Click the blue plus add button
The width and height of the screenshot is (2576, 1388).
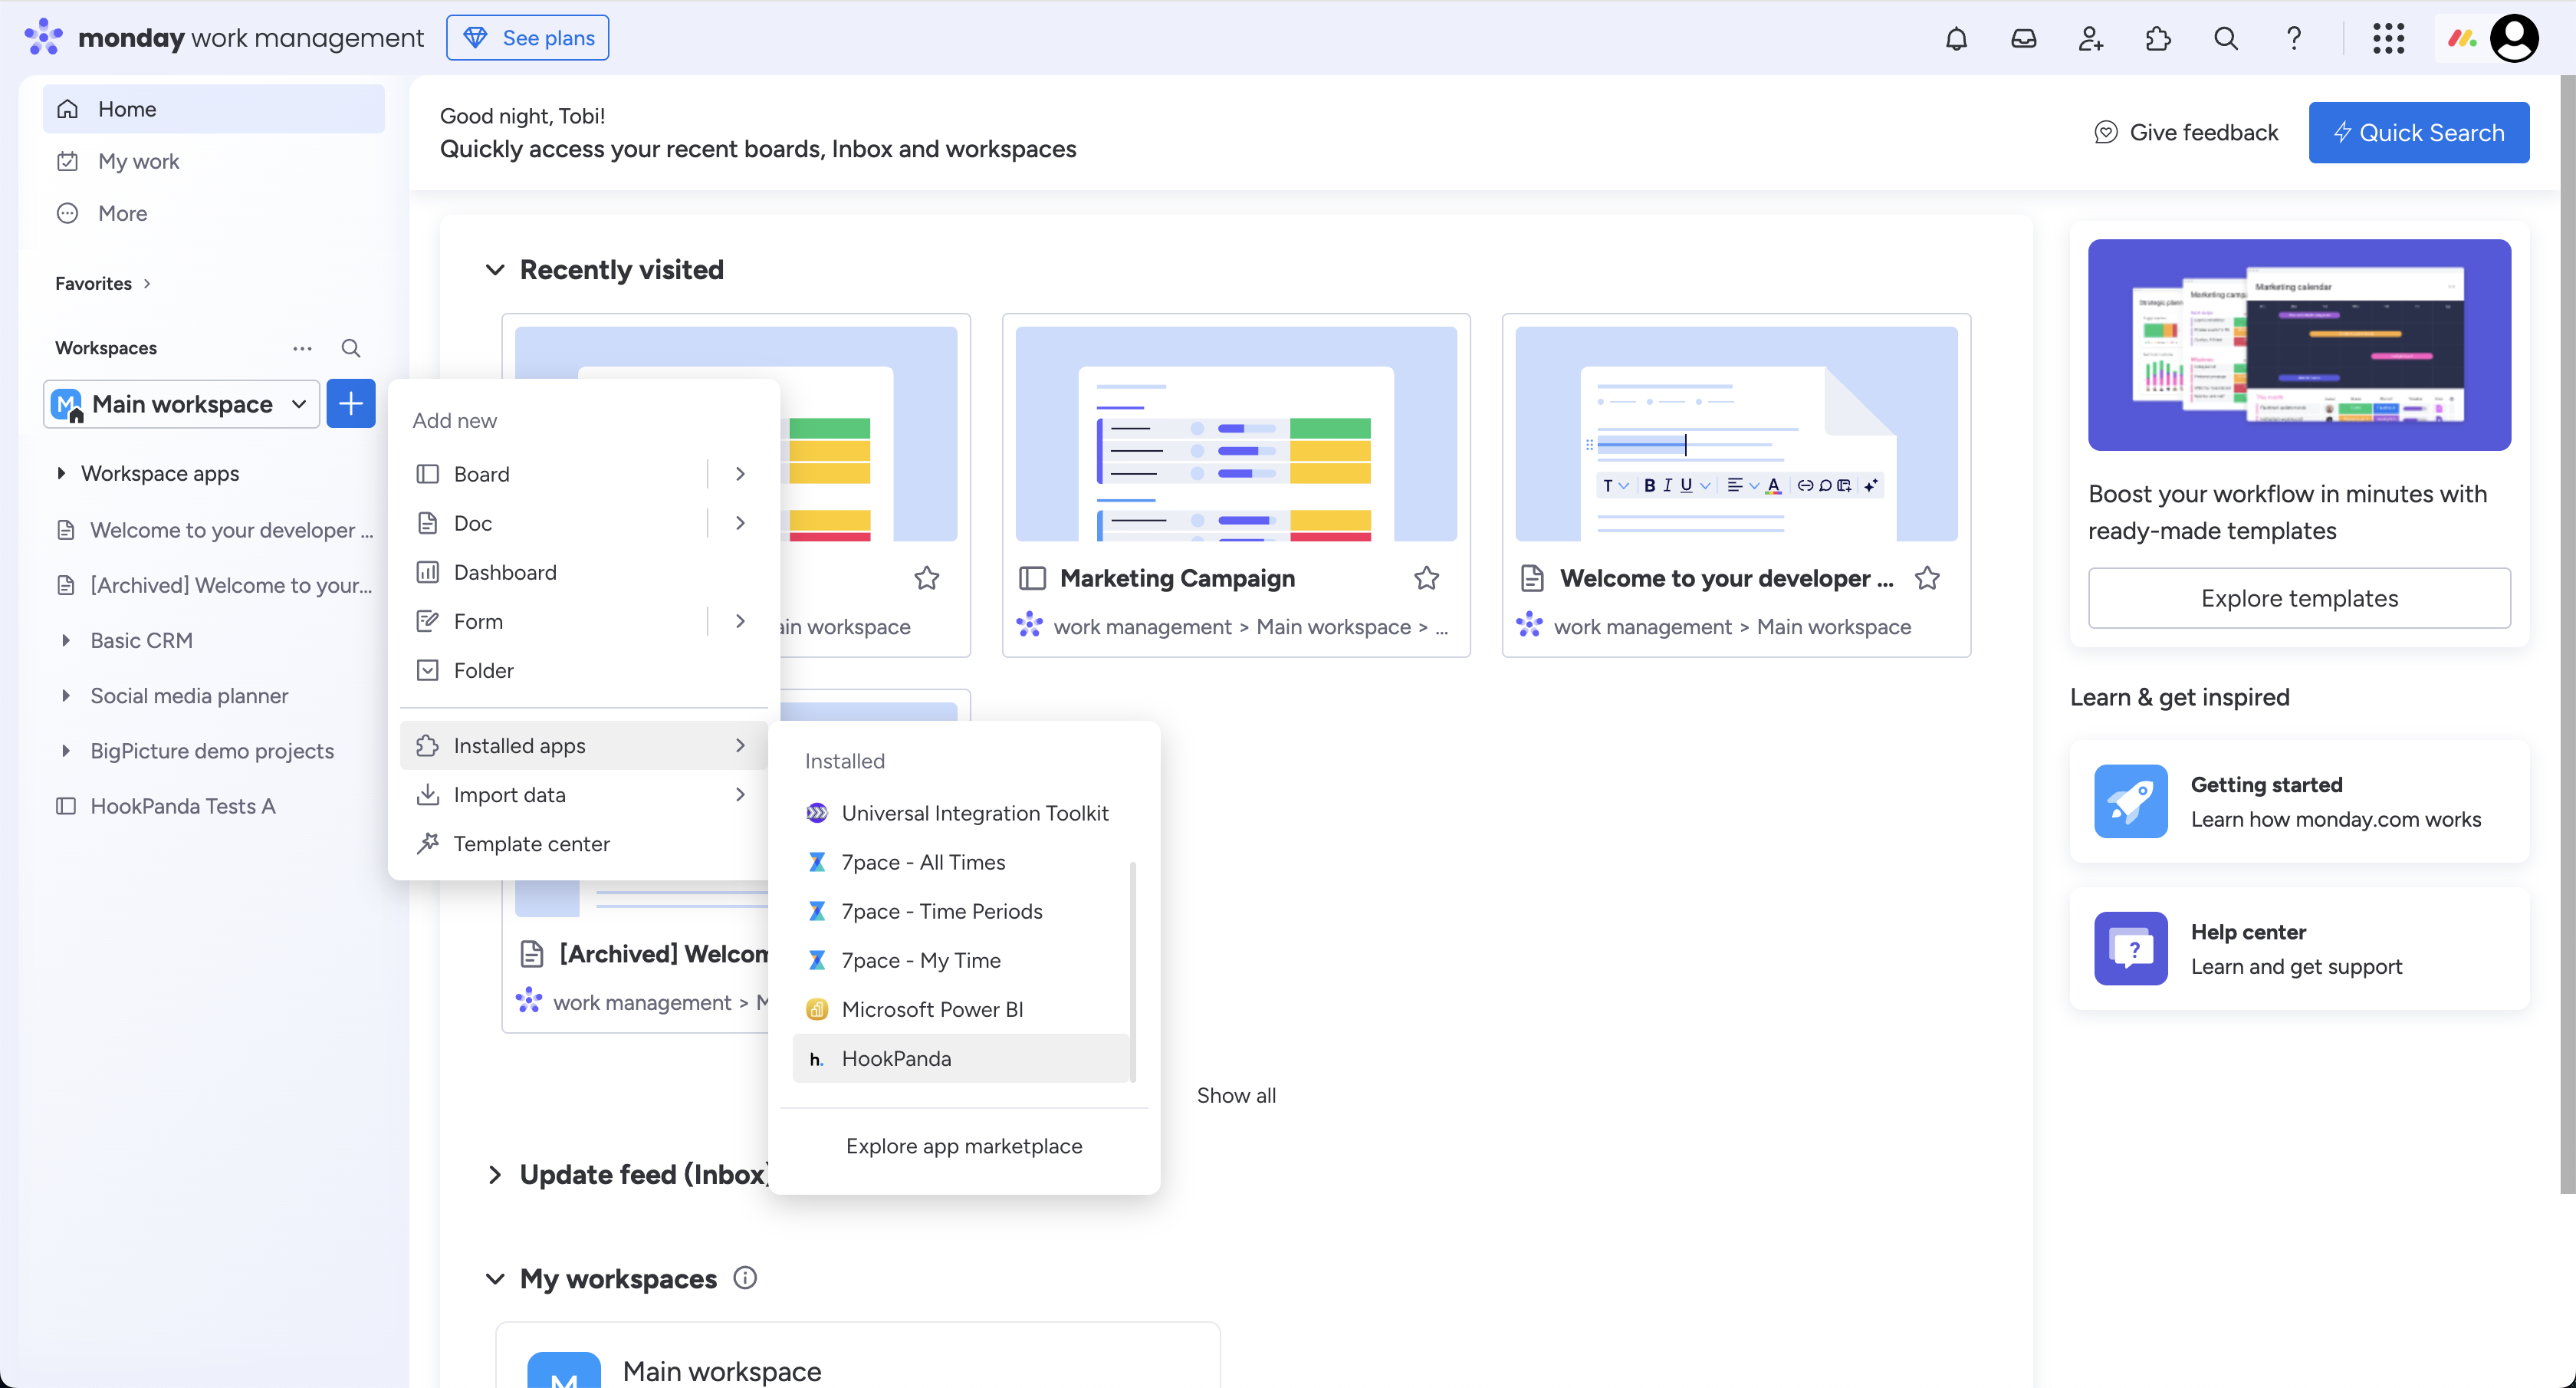(x=351, y=404)
